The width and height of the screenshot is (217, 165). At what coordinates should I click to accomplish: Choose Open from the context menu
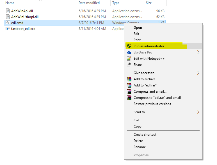tap(138, 28)
